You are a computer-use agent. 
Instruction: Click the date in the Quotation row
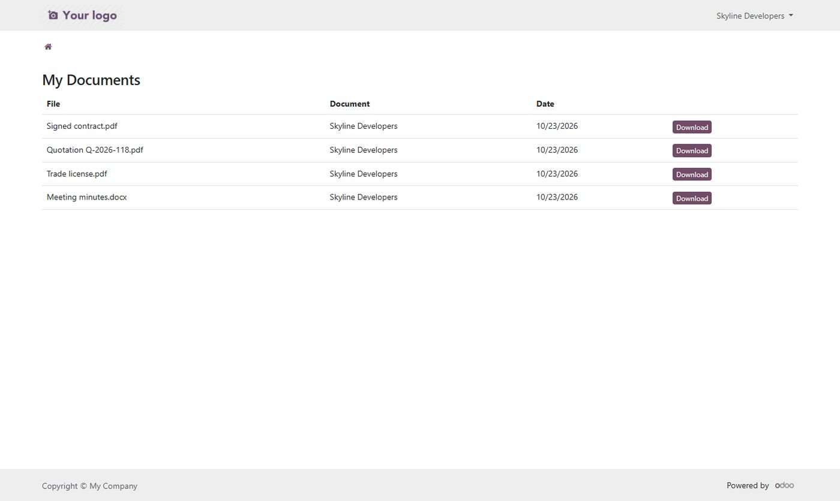pos(557,150)
